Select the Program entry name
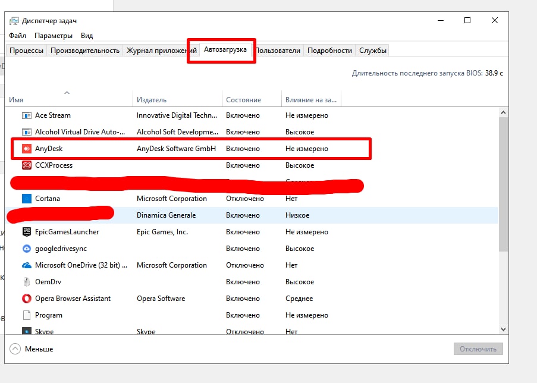Viewport: 537px width, 383px height. click(49, 315)
